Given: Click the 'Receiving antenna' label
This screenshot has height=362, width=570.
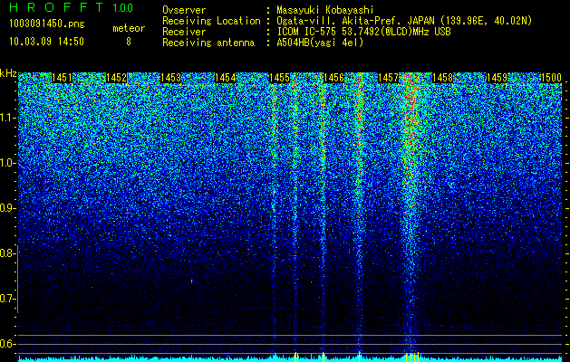Looking at the screenshot, I should click(208, 43).
